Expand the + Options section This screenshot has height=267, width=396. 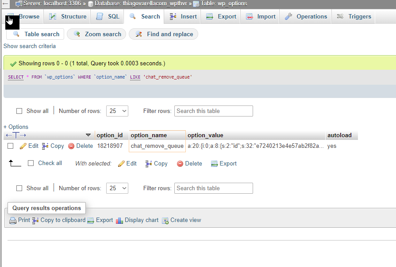point(15,127)
